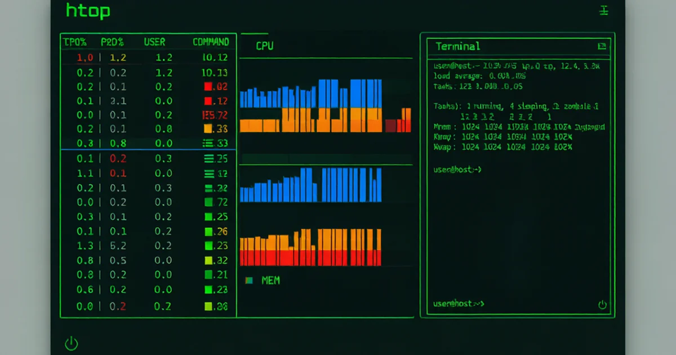This screenshot has height=355, width=676.
Task: Sort by the USER column header
Action: [x=154, y=42]
